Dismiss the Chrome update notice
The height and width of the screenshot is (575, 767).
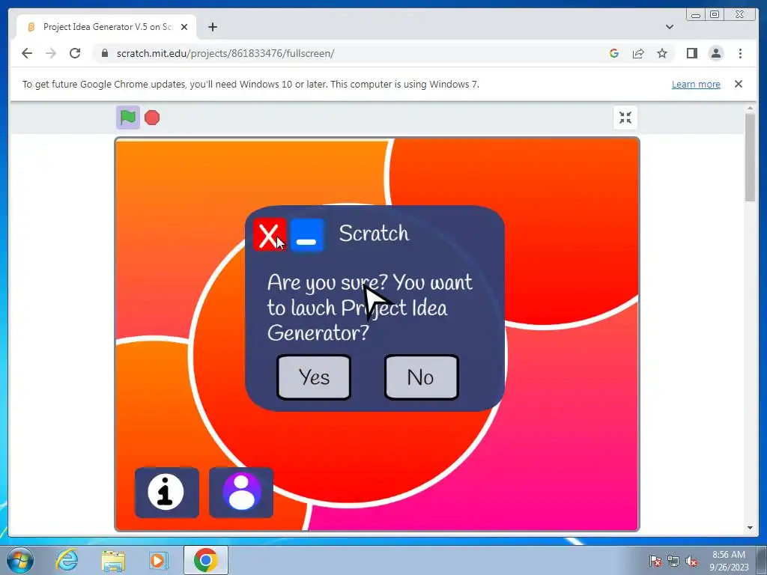(x=739, y=84)
